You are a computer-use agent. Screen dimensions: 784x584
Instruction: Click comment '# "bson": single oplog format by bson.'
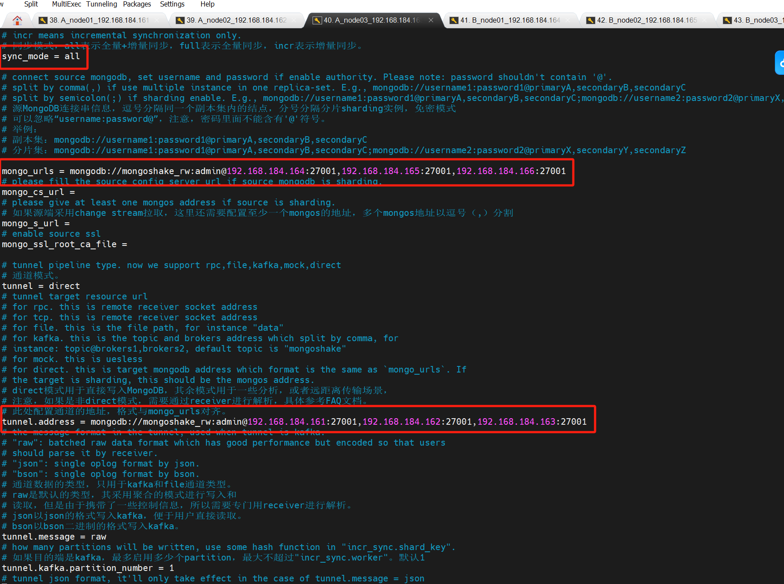coord(101,474)
